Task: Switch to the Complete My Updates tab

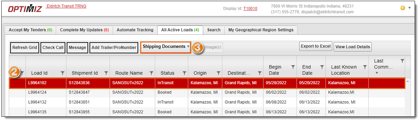Action: [84, 30]
